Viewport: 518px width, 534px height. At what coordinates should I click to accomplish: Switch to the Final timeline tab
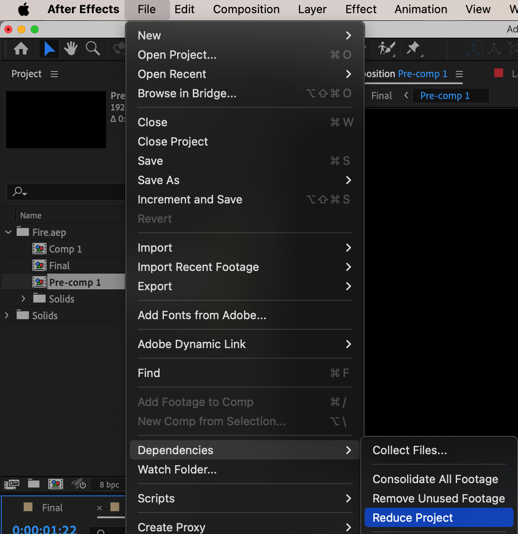pyautogui.click(x=53, y=508)
